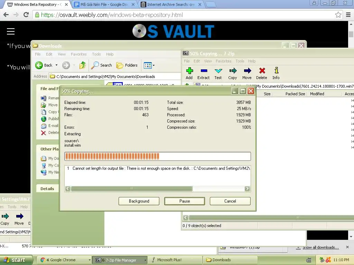Select the disk space error message row
The image size is (354, 265).
(x=158, y=168)
